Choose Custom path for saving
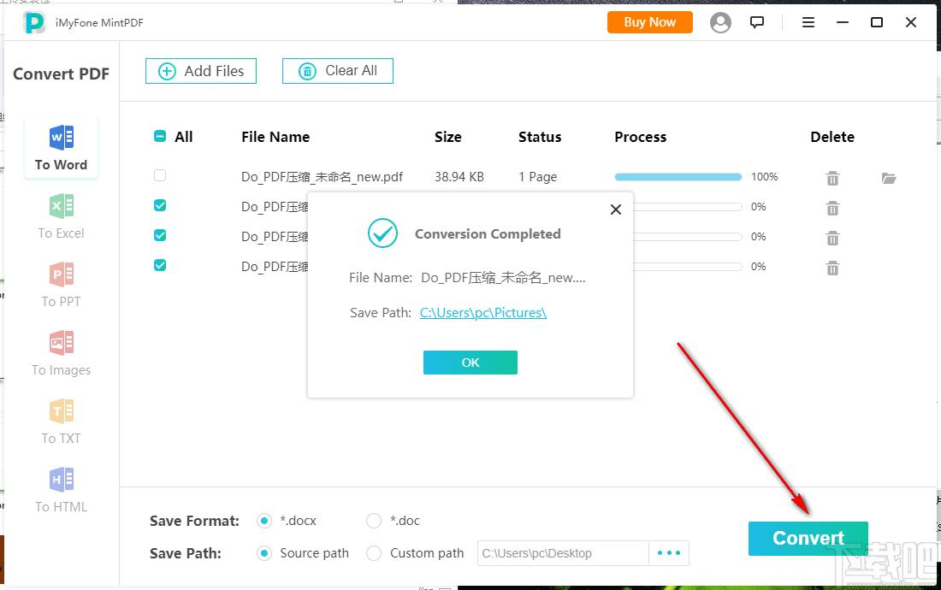 click(x=374, y=553)
